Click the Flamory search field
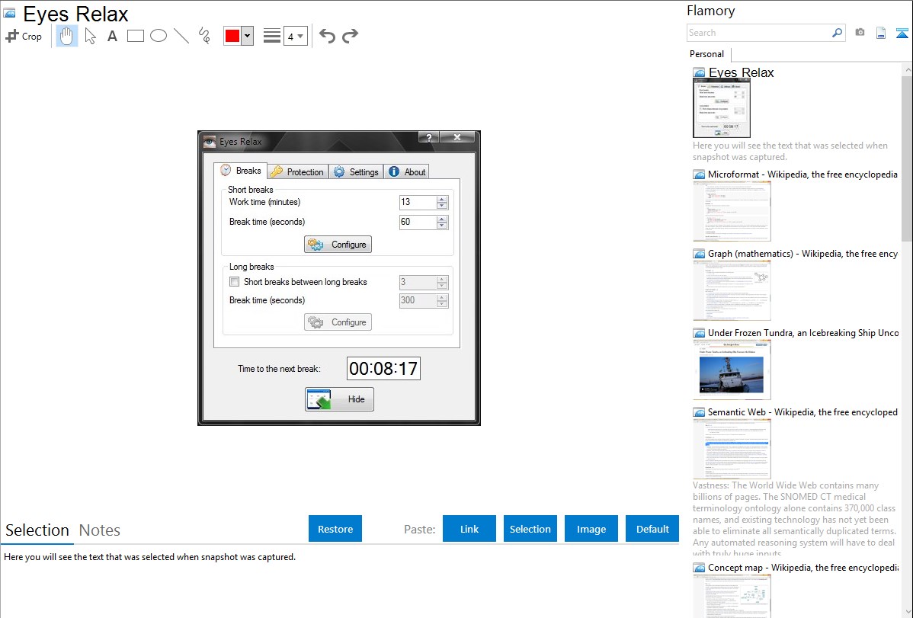The width and height of the screenshot is (913, 618). tap(758, 34)
